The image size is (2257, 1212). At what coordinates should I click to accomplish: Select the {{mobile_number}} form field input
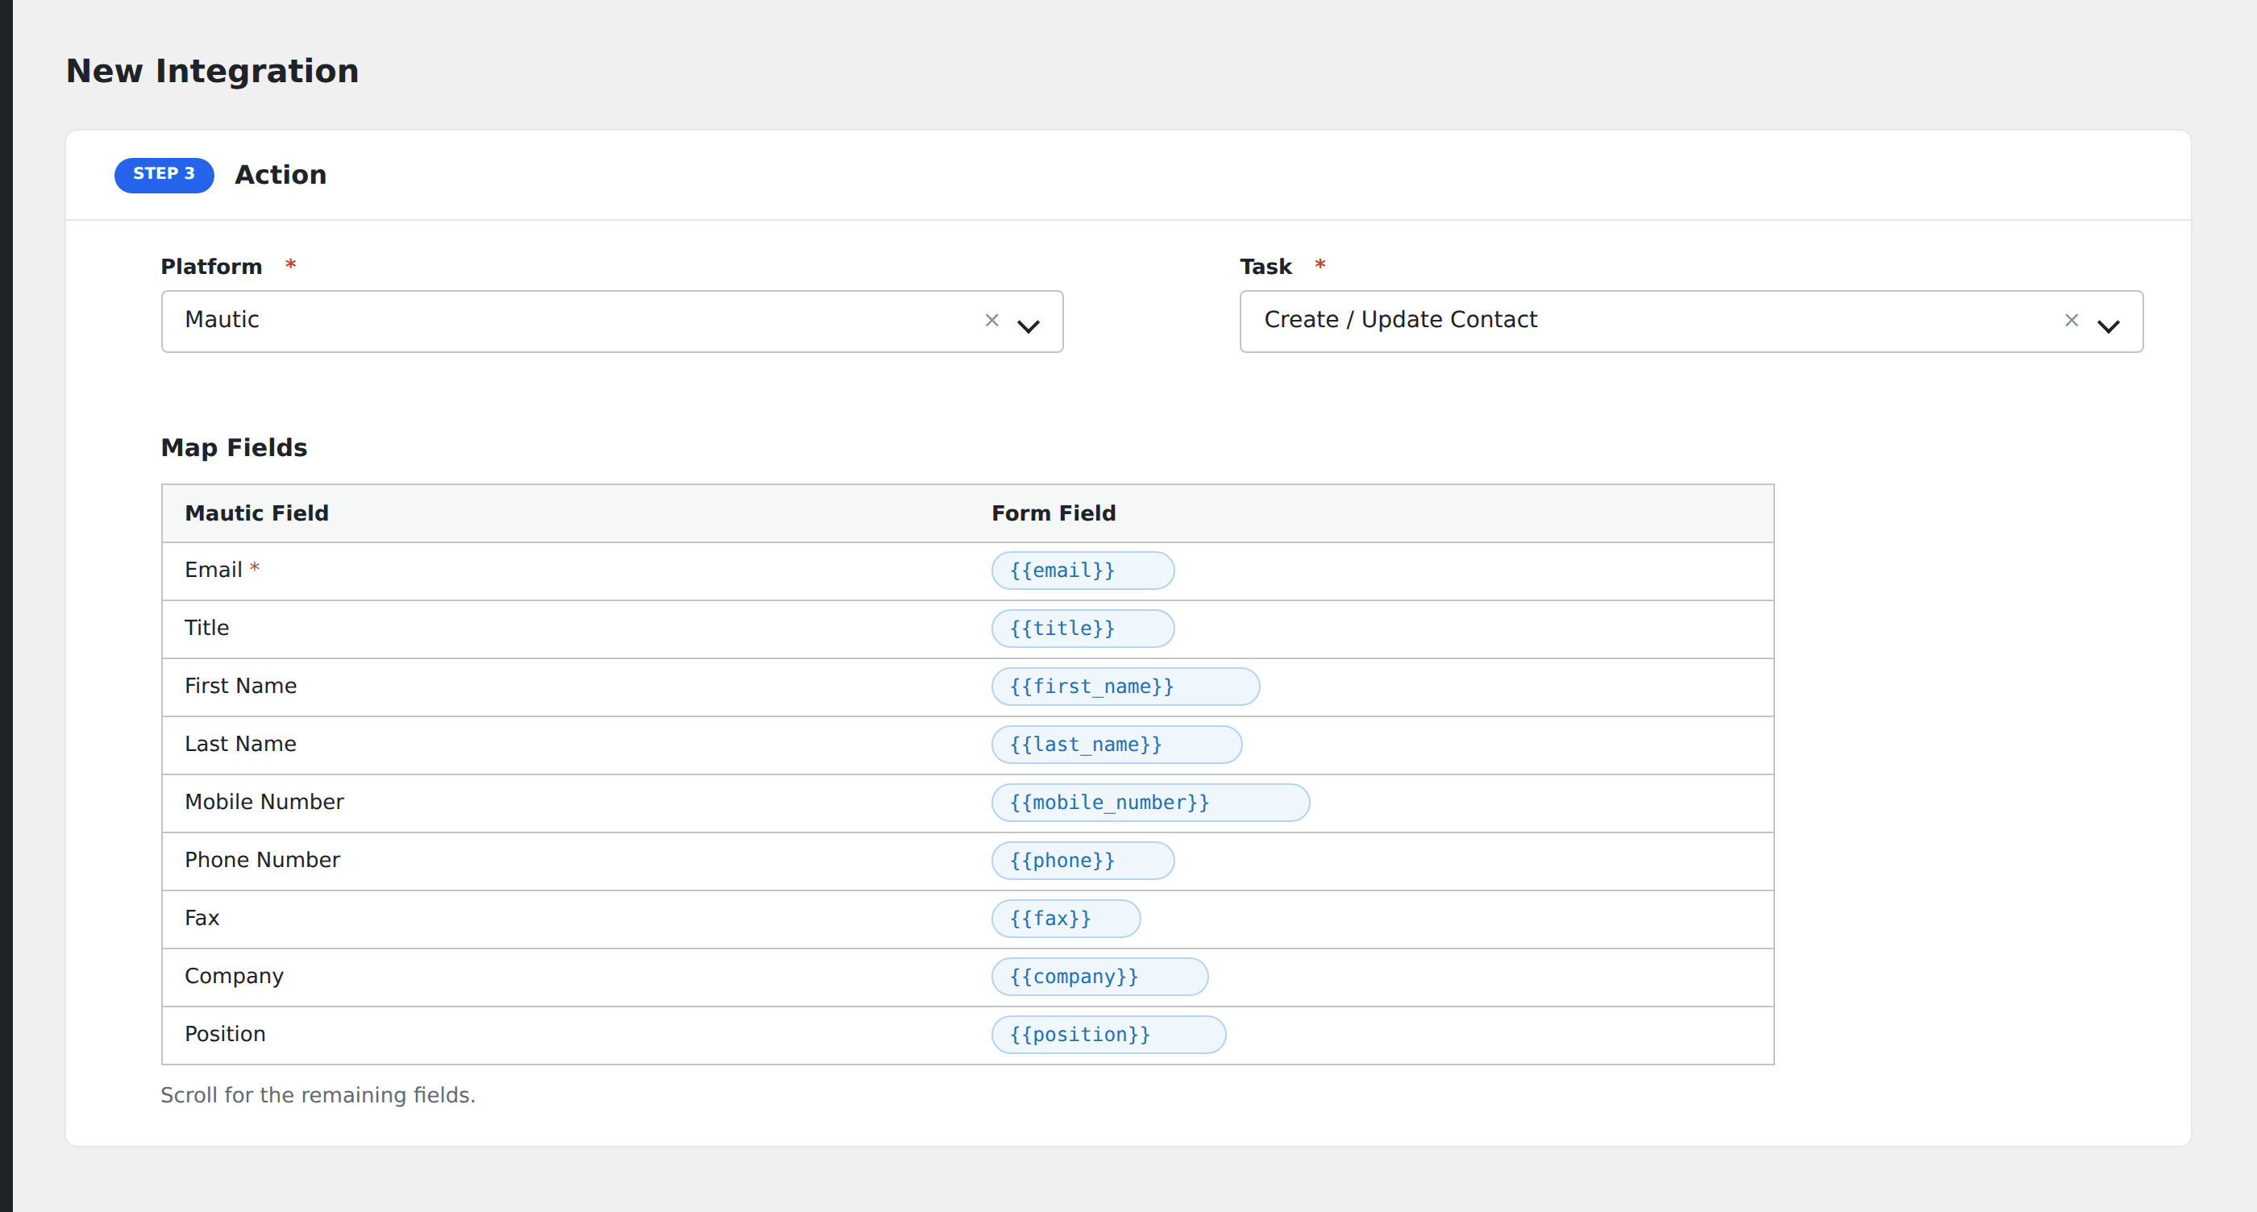[x=1150, y=802]
